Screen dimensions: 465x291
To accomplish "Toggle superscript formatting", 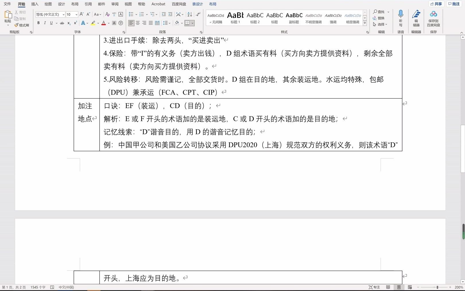I will (x=75, y=23).
